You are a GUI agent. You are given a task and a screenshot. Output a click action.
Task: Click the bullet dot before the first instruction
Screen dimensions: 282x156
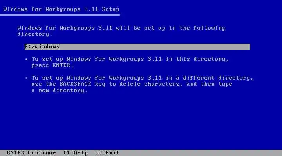26,59
